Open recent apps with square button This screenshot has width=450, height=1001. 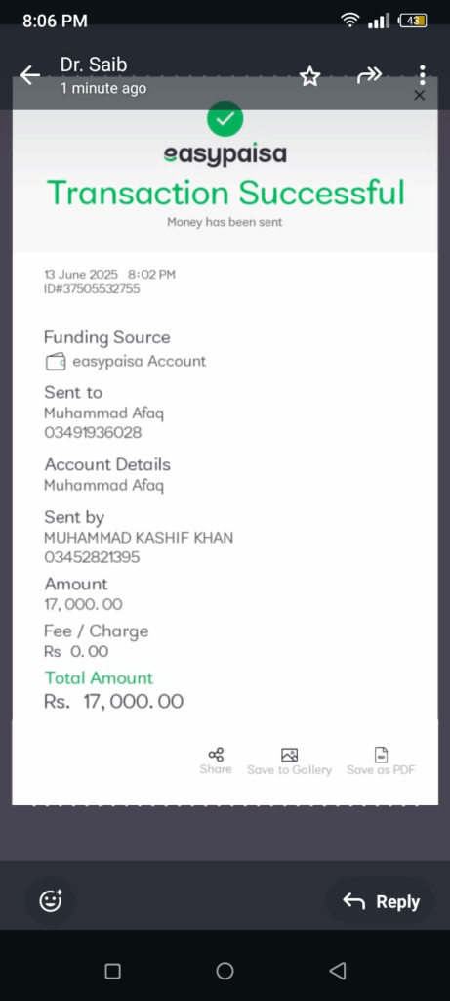[113, 971]
